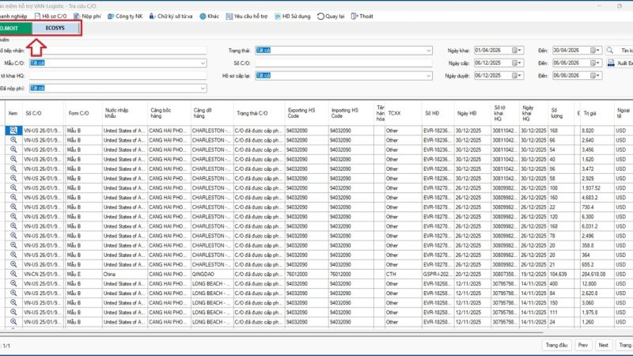
Task: Click the Next page button
Action: pos(603,345)
